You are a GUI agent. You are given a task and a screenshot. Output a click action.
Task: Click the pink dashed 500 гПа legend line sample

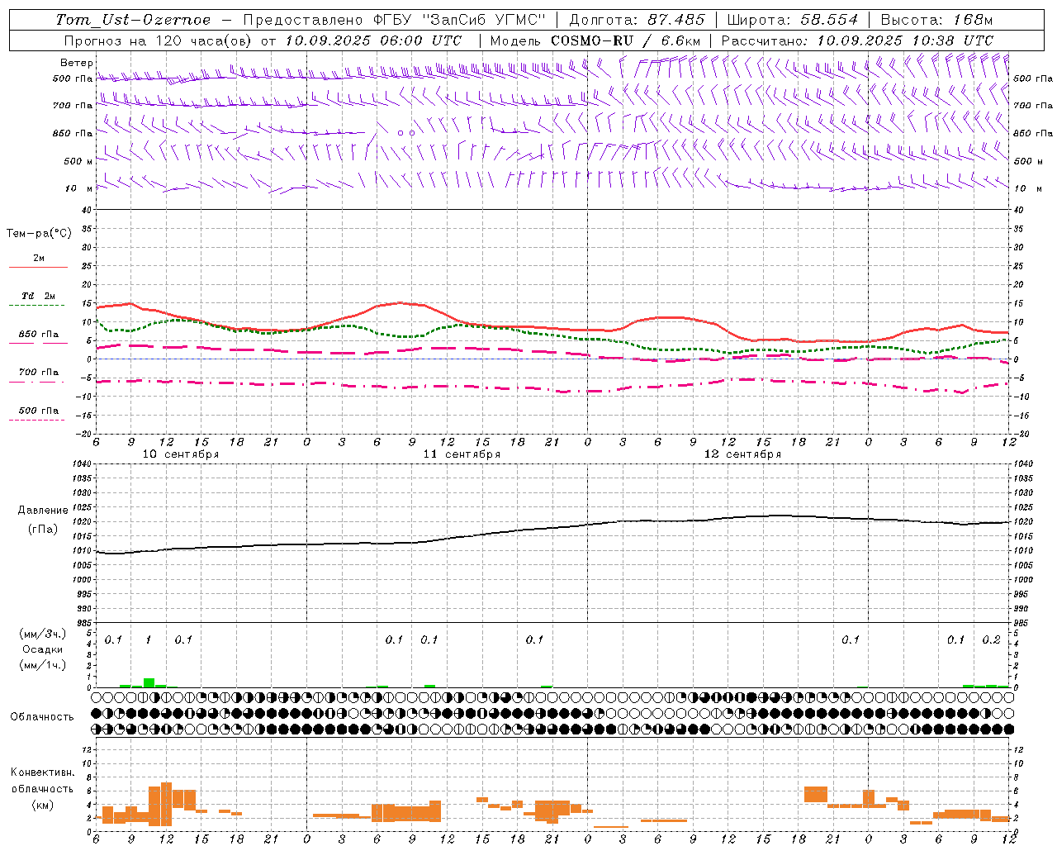point(36,420)
